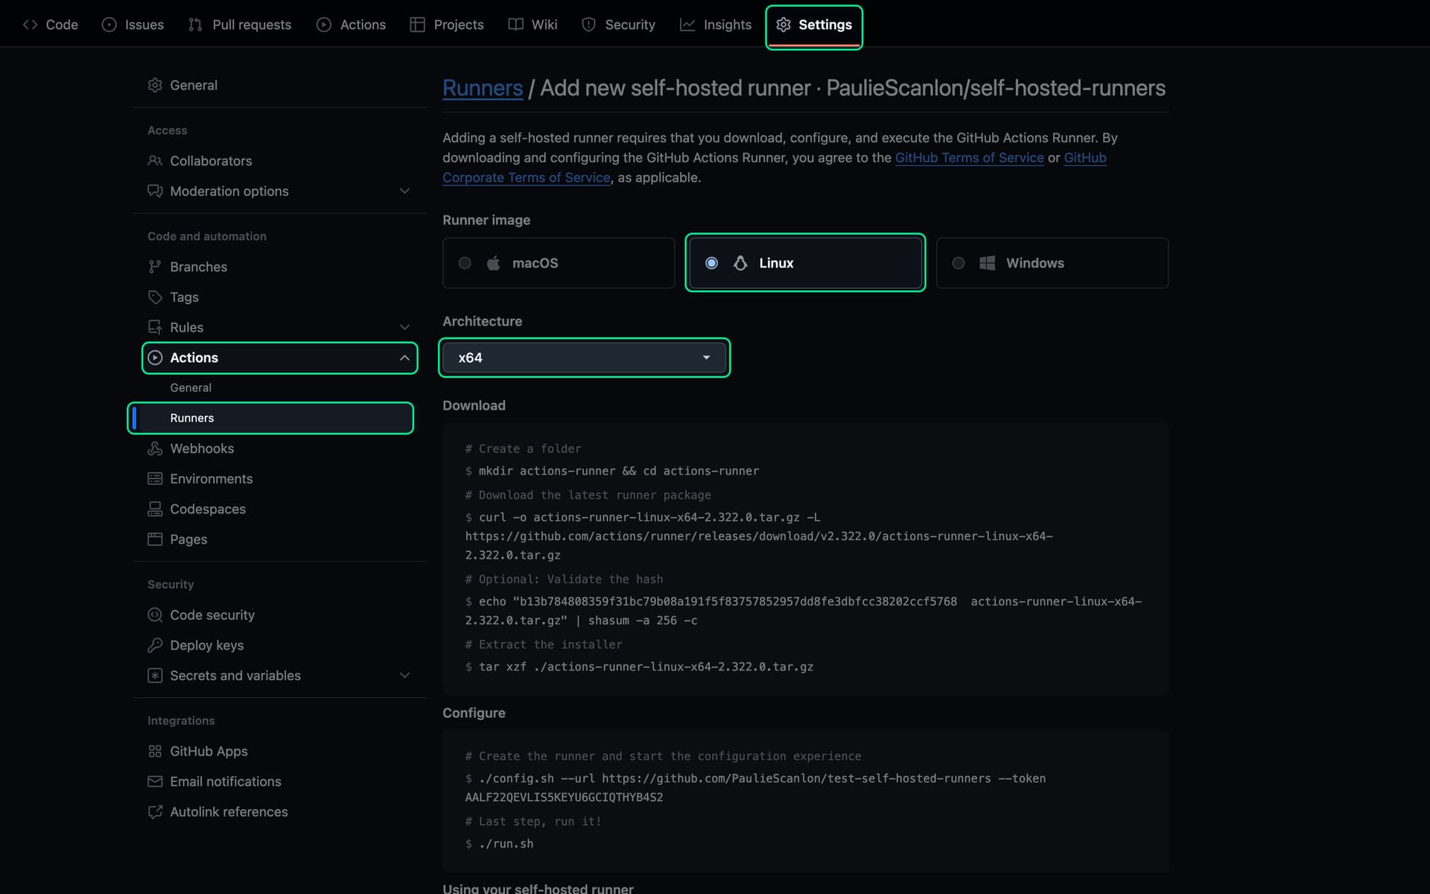Open the Settings tab
This screenshot has width=1430, height=894.
813,25
